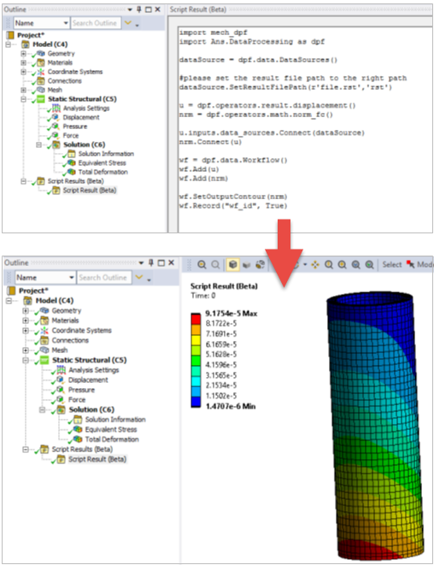This screenshot has height=565, width=434.
Task: Select Script Results (Beta) folder in upper Outline
Action: [x=76, y=181]
